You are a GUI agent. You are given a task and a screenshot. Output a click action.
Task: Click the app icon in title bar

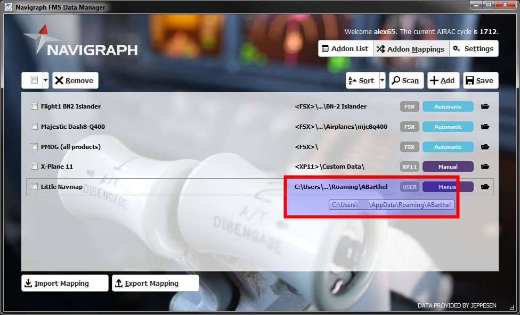pyautogui.click(x=9, y=6)
